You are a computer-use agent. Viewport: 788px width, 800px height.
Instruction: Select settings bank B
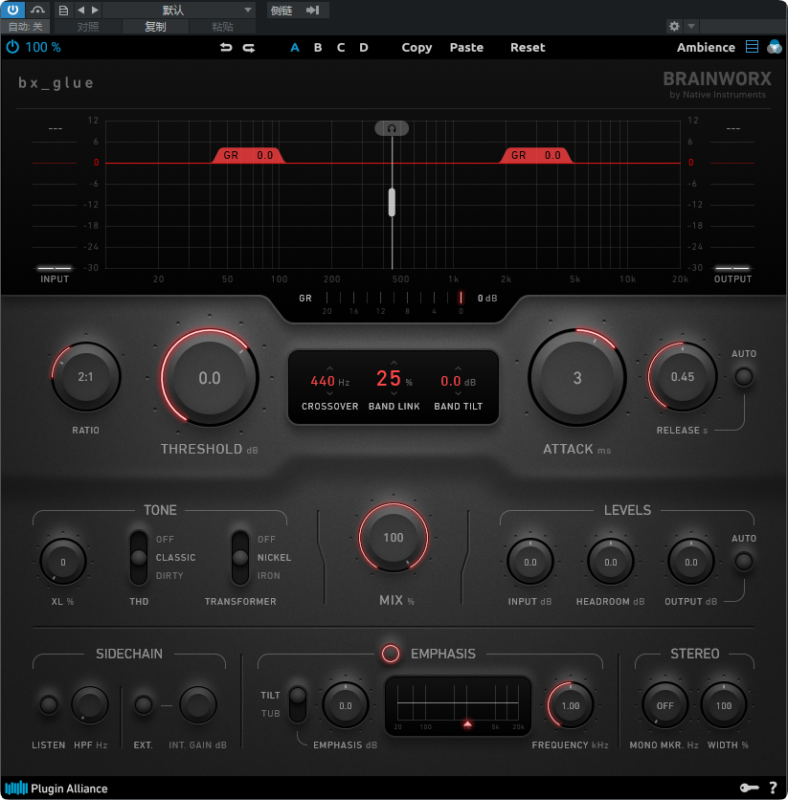coord(318,48)
